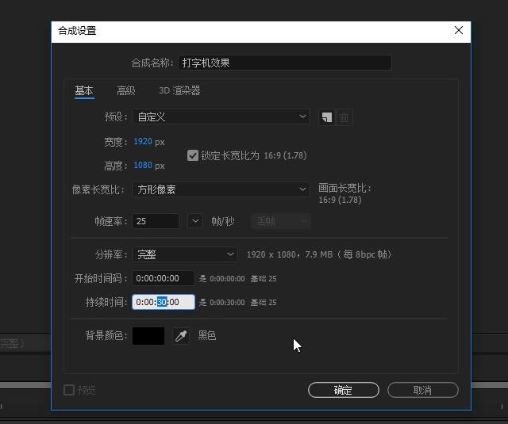Toggle 锁定长宽比为 16:9 checkbox
This screenshot has height=424, width=508.
193,155
